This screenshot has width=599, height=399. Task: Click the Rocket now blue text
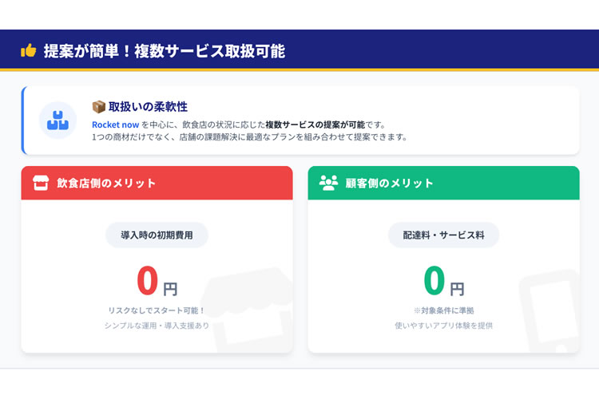116,124
